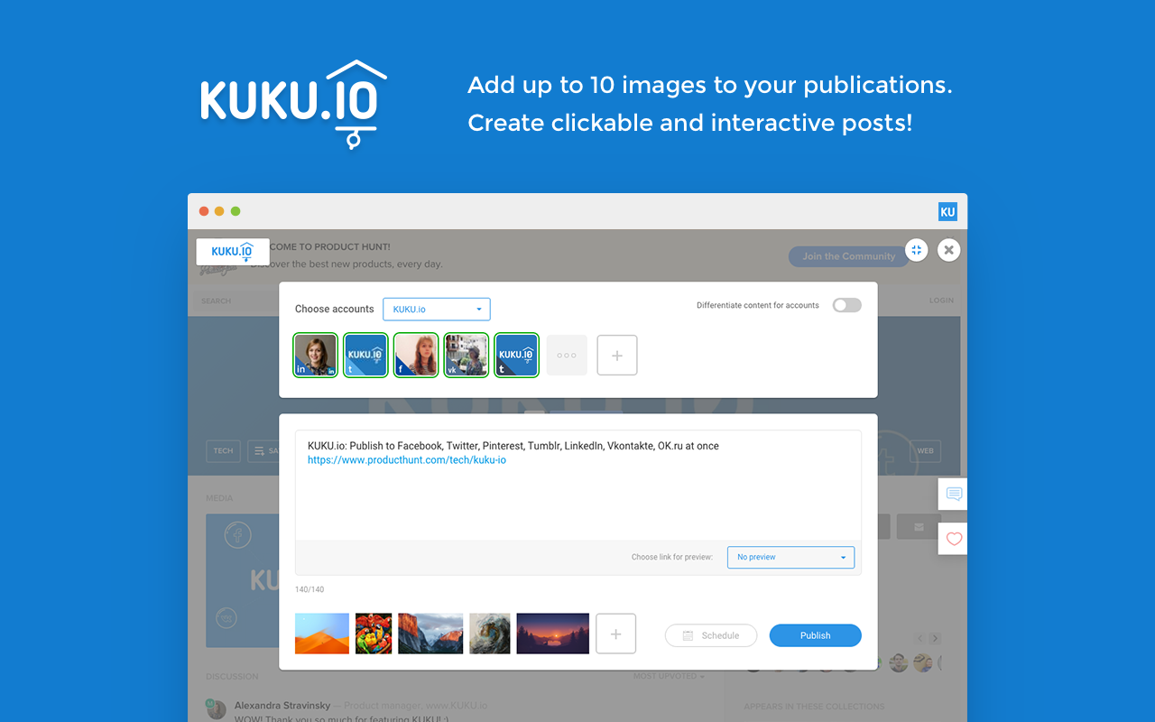Deselect the LinkedIn account avatar
The image size is (1155, 722).
(315, 355)
